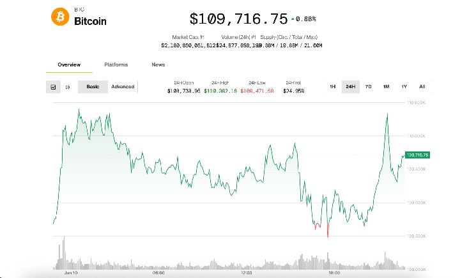Viewport: 476px width, 278px height.
Task: Click the green price change arrow
Action: coord(293,18)
